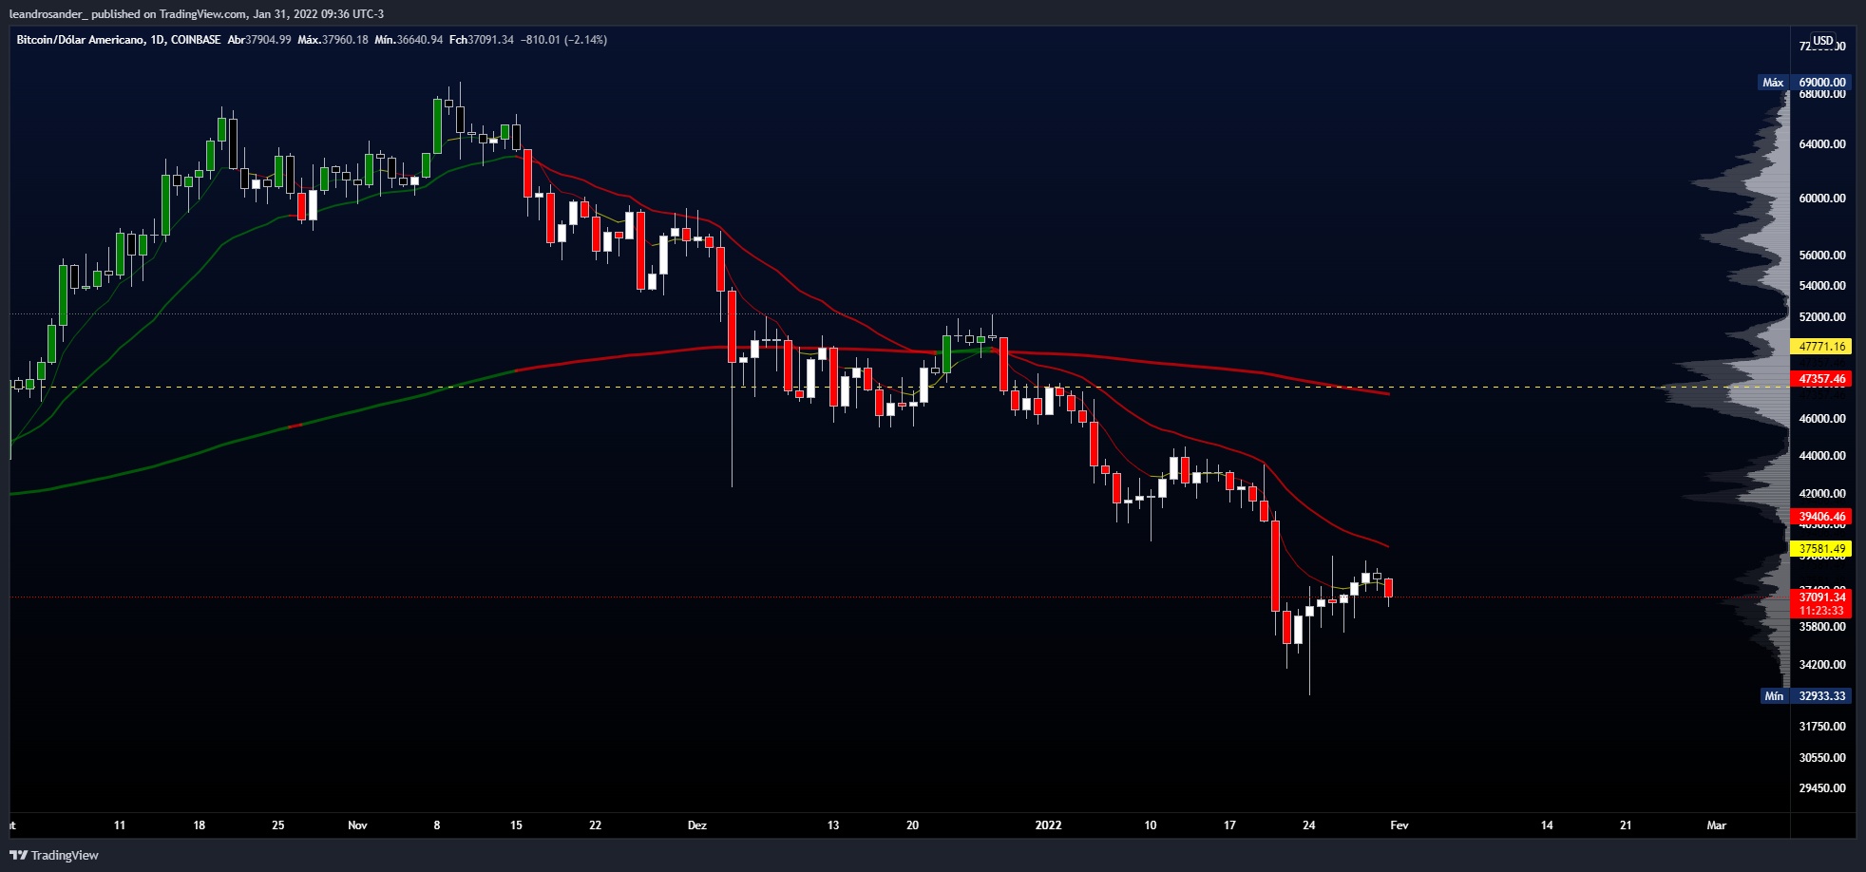Click the yellow 37581.49 price tag
This screenshot has width=1866, height=872.
click(x=1821, y=549)
